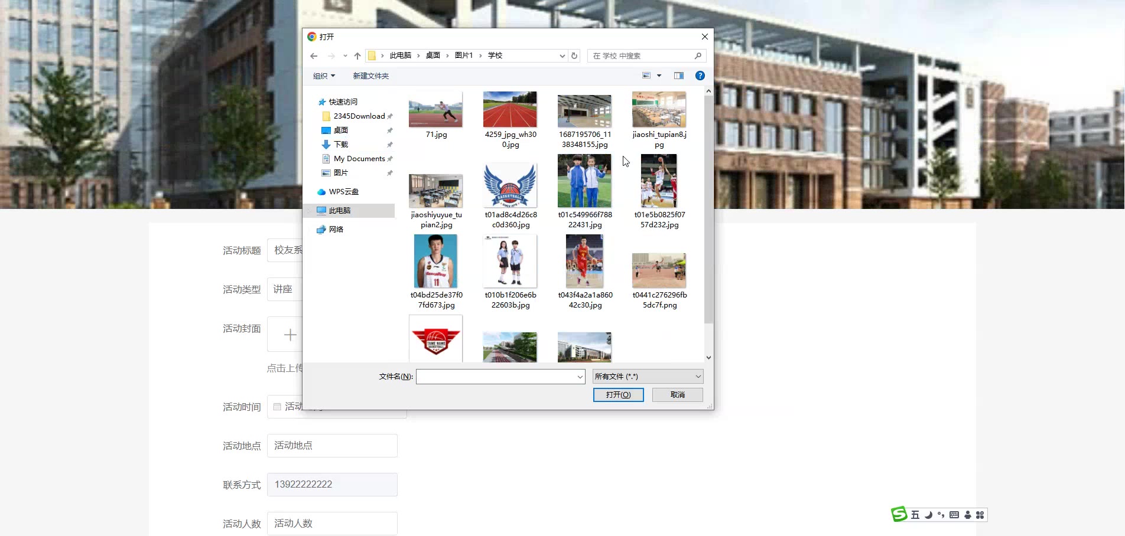Click the person icon in IME toolbar
This screenshot has height=536, width=1125.
tap(967, 515)
